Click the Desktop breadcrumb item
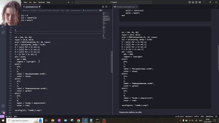The height and width of the screenshot is (123, 219). (25, 11)
